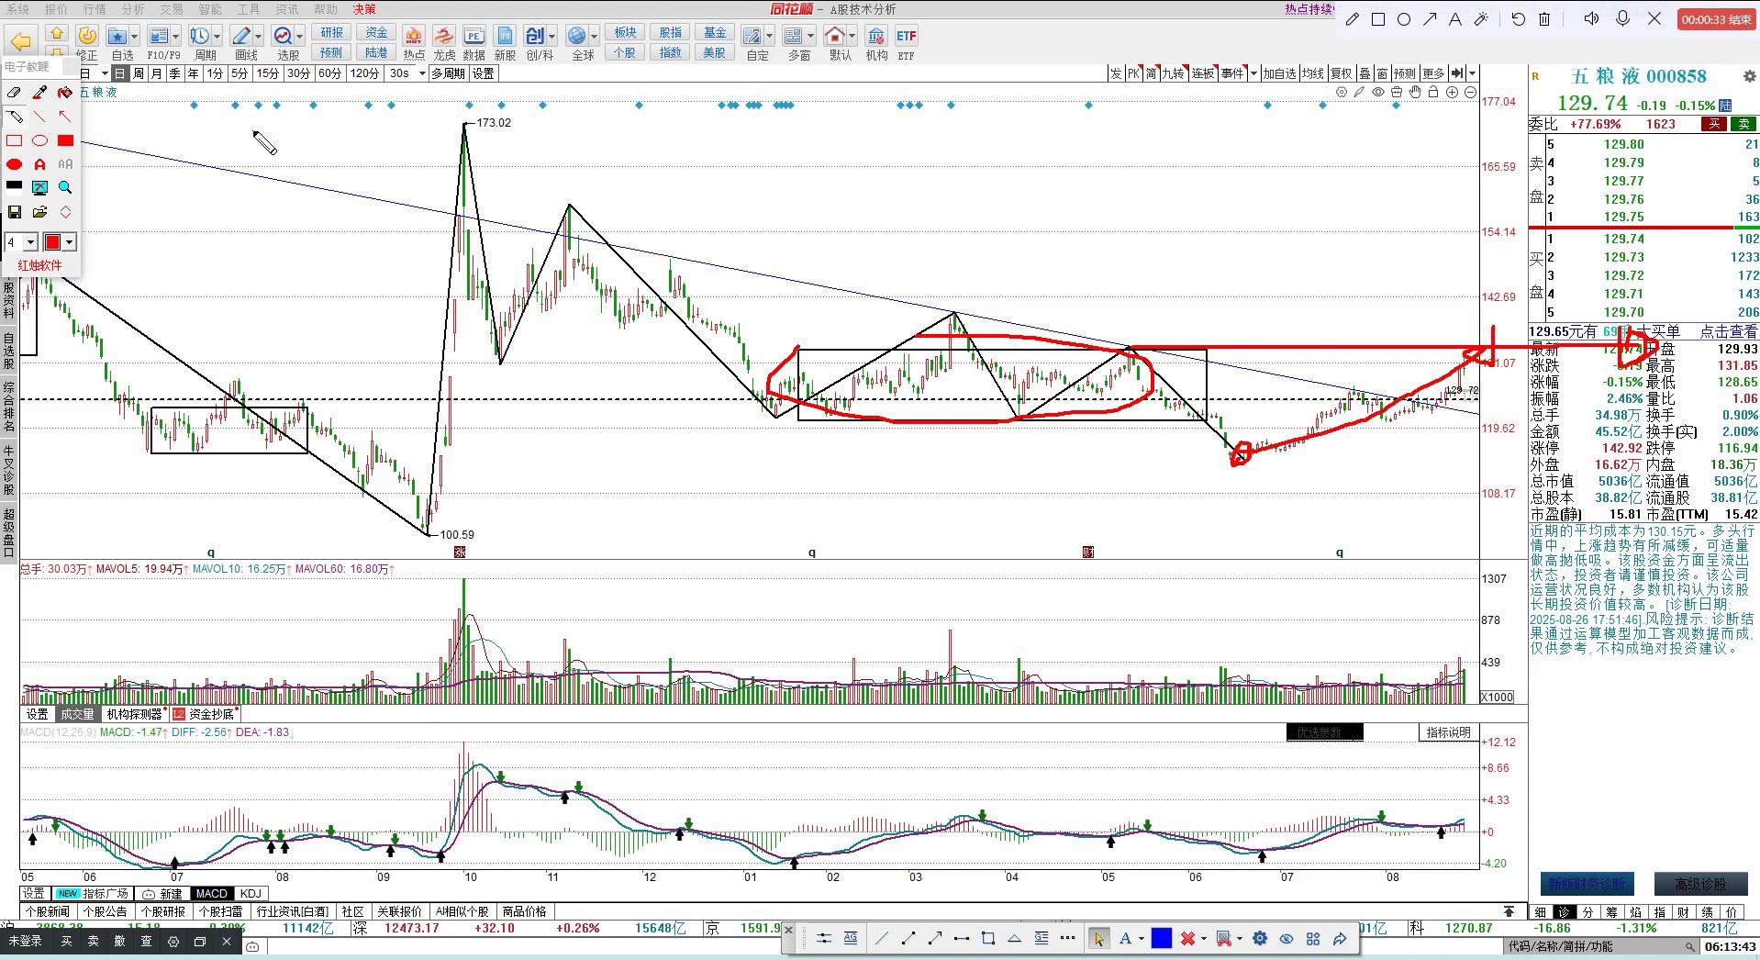Click the 点击查看 link
The image size is (1760, 960).
[x=1728, y=331]
